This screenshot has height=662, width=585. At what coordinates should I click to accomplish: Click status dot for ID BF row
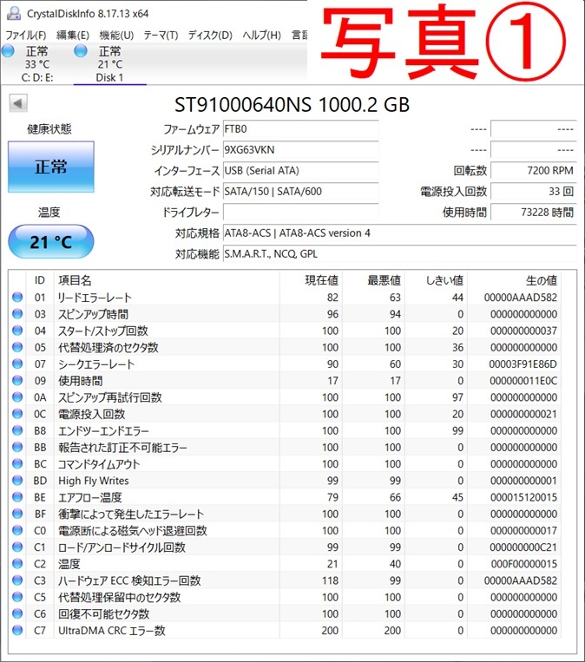pyautogui.click(x=17, y=514)
